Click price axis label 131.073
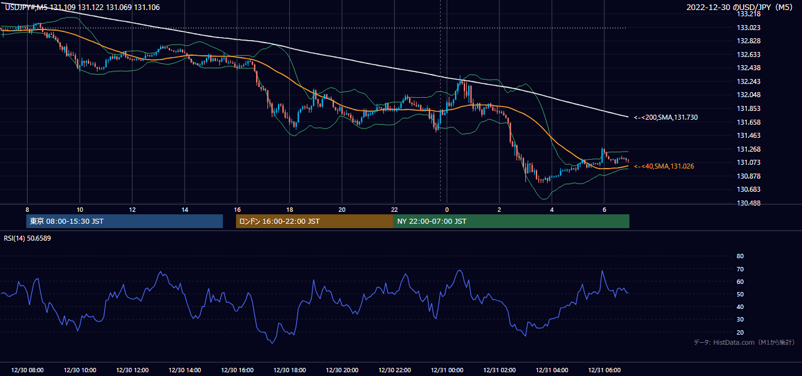The image size is (802, 376). point(747,162)
